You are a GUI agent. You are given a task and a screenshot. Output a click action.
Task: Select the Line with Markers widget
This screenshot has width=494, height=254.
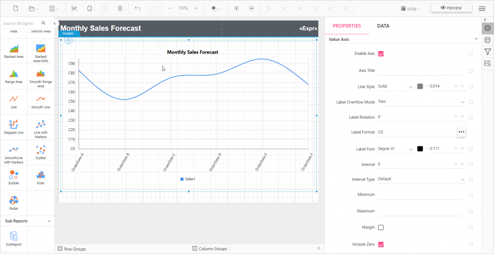point(41,127)
